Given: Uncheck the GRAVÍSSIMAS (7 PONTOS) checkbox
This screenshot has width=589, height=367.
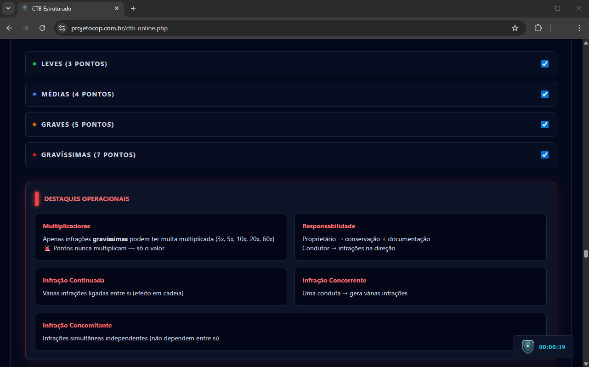Looking at the screenshot, I should tap(545, 155).
